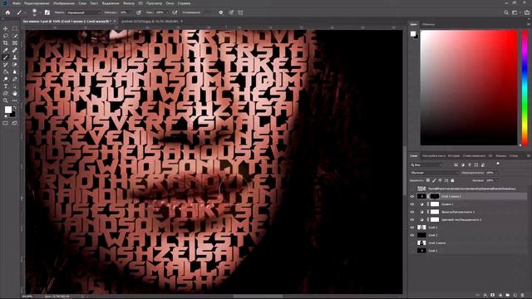Open brush flow percentage dropdown
Screen dimensions: 532x299
(166, 12)
